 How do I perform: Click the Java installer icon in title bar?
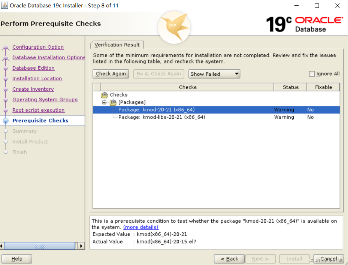(4, 5)
